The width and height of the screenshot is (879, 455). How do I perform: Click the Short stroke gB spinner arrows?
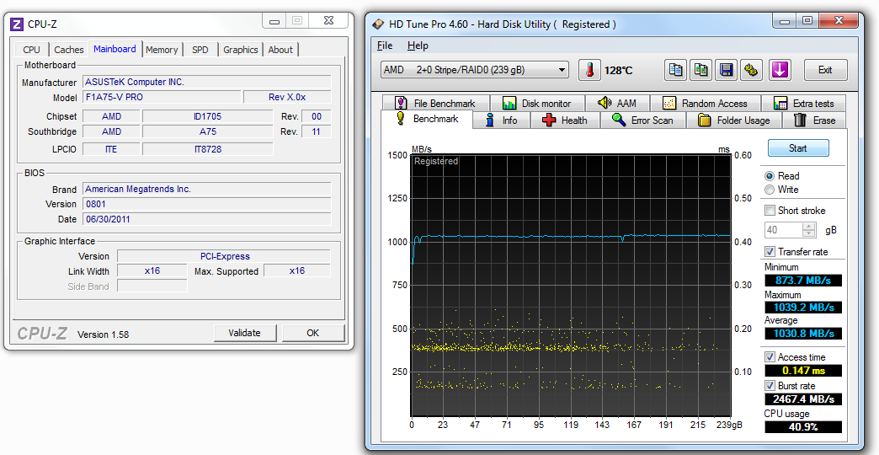pyautogui.click(x=809, y=230)
